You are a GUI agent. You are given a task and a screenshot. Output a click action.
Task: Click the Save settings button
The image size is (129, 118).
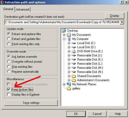pos(31,103)
